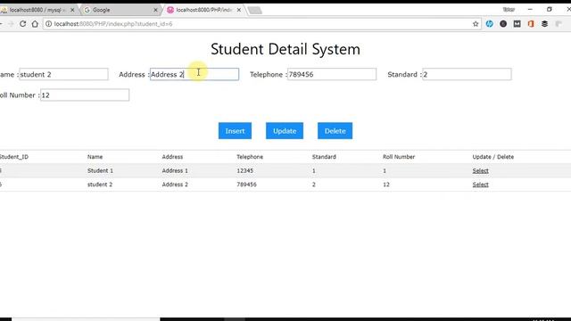
Task: Click the Standard column header
Action: pos(324,157)
